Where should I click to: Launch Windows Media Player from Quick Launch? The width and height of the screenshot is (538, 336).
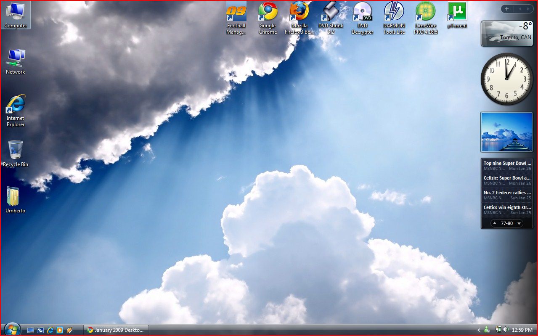60,330
